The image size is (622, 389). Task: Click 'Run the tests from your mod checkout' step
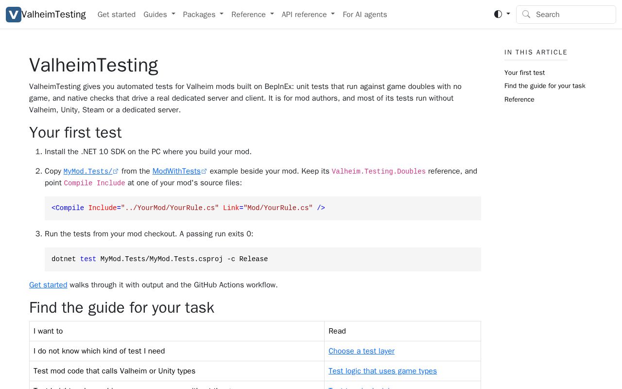(x=149, y=234)
